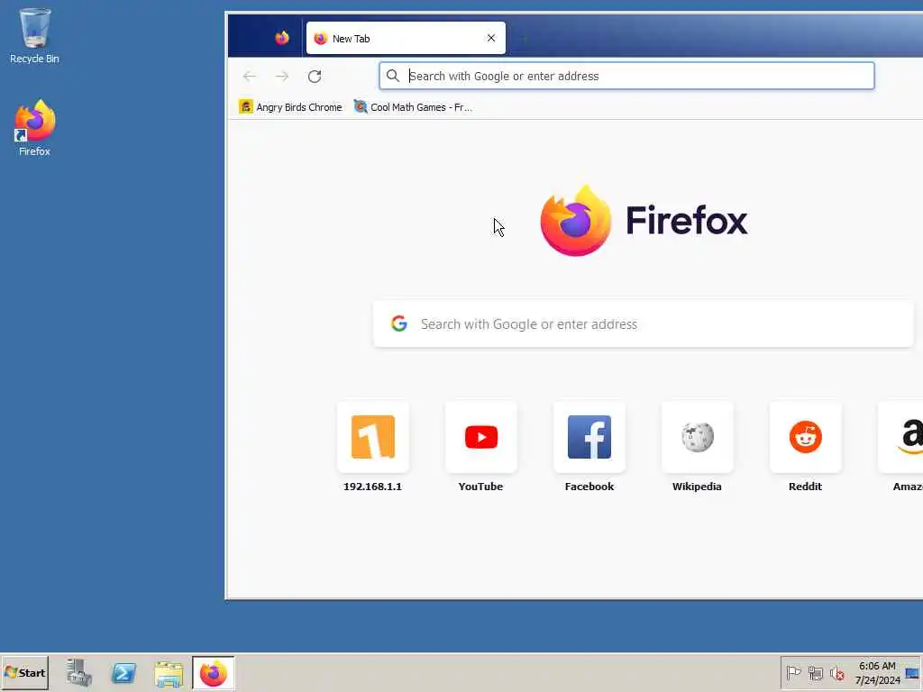Open Windows Explorer from taskbar
Image resolution: width=923 pixels, height=692 pixels.
coord(169,674)
